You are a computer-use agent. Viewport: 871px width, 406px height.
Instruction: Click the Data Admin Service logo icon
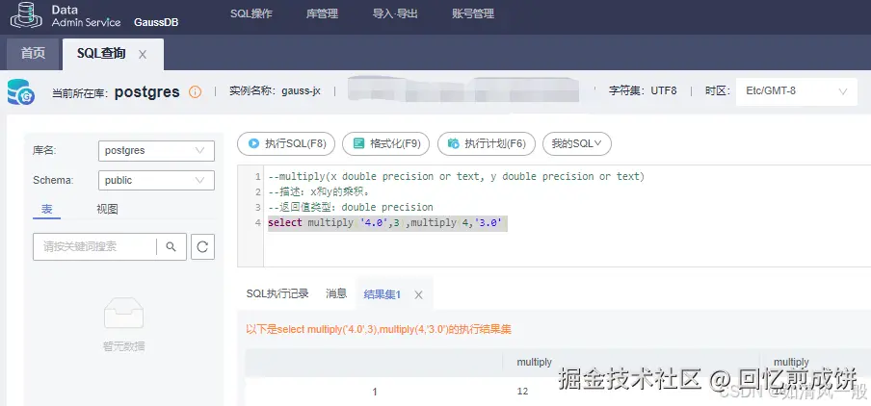(26, 15)
